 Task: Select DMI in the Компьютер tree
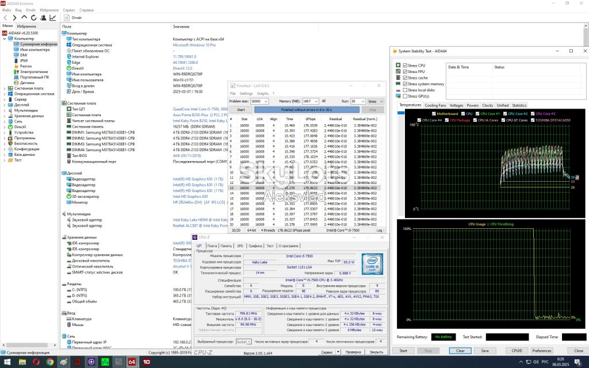[23, 55]
